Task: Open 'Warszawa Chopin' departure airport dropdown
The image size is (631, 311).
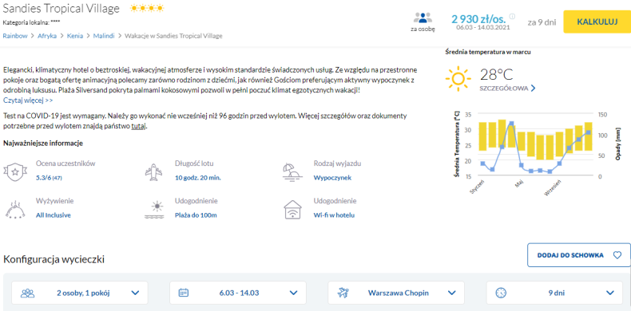Action: (x=396, y=293)
